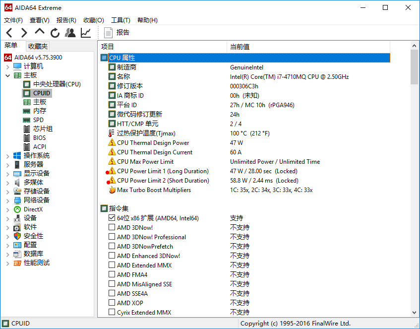420x329 pixels.
Task: Click the 软件 software icon
Action: (x=17, y=227)
